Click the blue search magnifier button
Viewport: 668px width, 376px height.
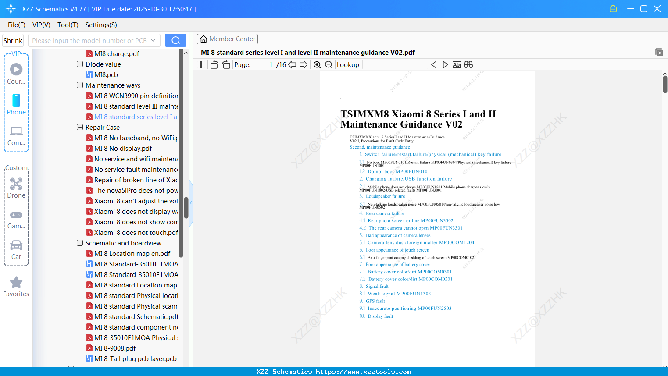pyautogui.click(x=175, y=40)
